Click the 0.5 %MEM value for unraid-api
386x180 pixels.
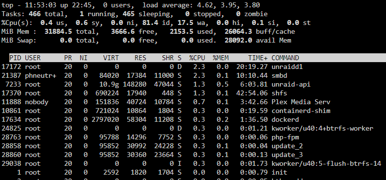[223, 85]
